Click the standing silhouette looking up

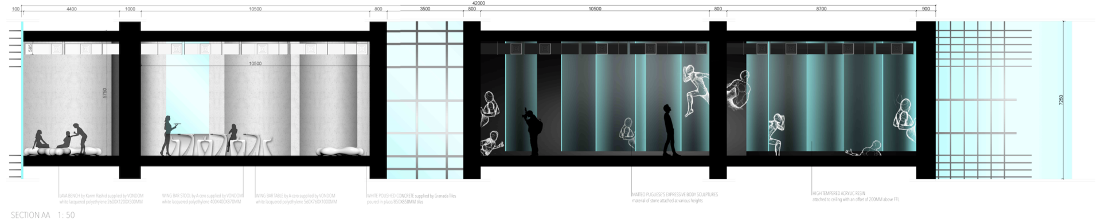tap(668, 130)
